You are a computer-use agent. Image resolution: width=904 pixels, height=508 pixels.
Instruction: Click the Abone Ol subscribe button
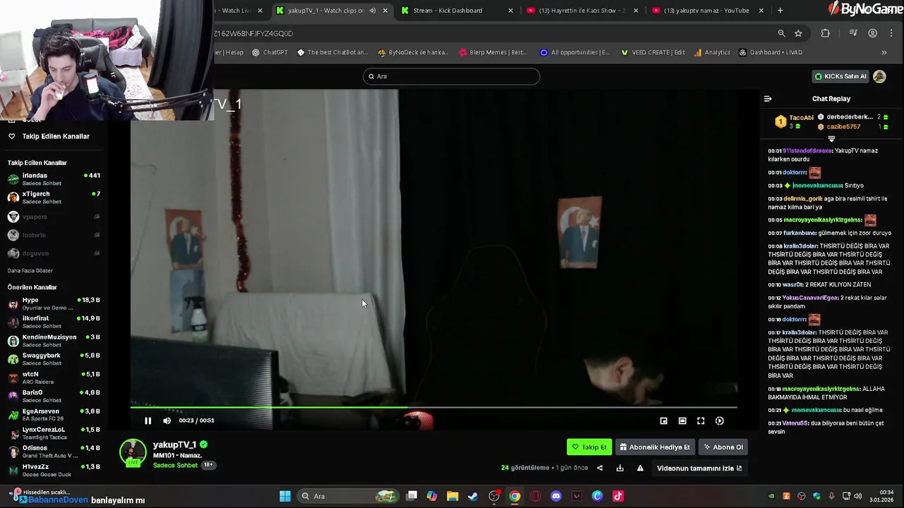point(723,447)
